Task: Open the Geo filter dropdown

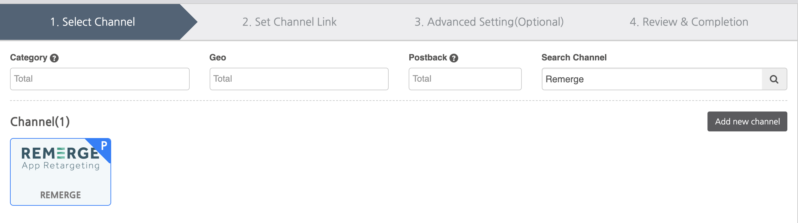Action: click(x=299, y=79)
